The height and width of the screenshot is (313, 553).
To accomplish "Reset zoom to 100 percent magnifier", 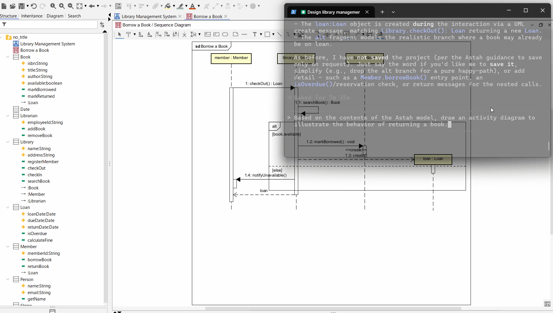I will [53, 6].
